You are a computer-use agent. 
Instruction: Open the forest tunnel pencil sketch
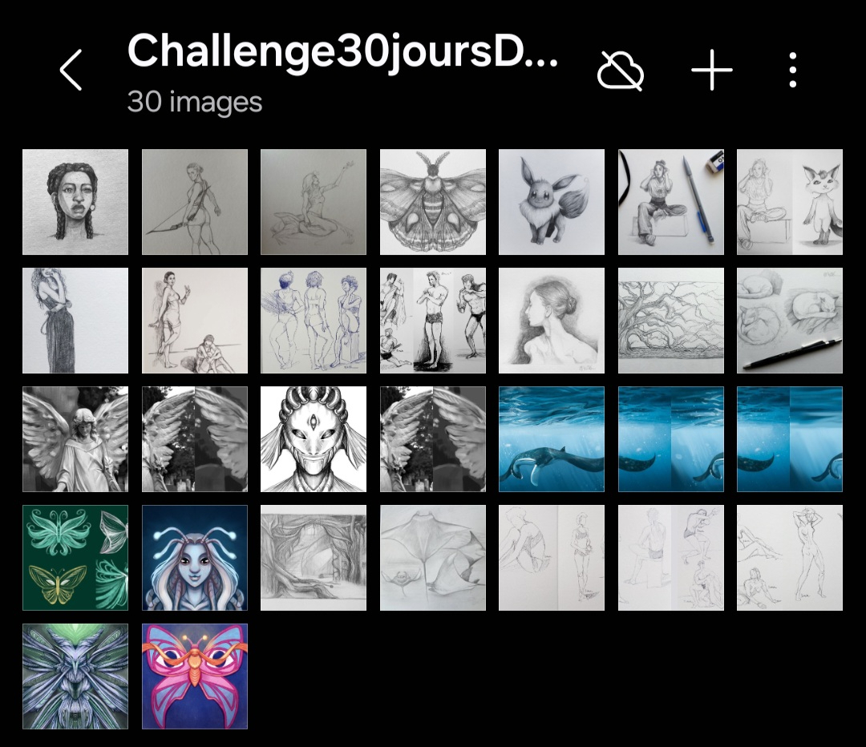314,558
